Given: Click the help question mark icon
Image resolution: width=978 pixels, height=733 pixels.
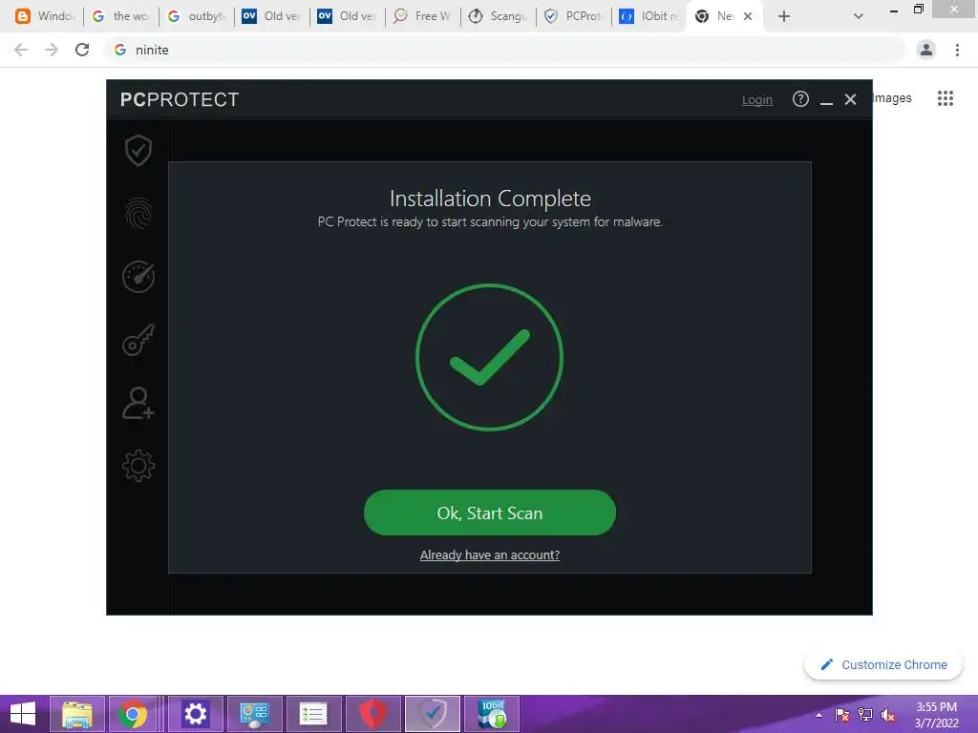Looking at the screenshot, I should (x=800, y=99).
